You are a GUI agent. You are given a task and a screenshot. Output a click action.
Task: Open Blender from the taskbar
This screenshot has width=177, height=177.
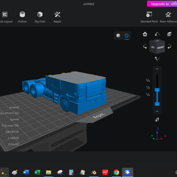[x=94, y=172]
